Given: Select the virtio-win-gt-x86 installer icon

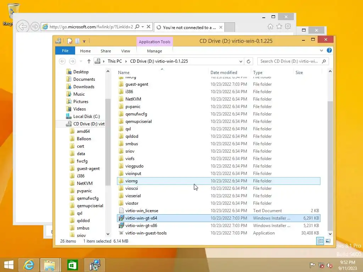Looking at the screenshot, I should 121,225.
